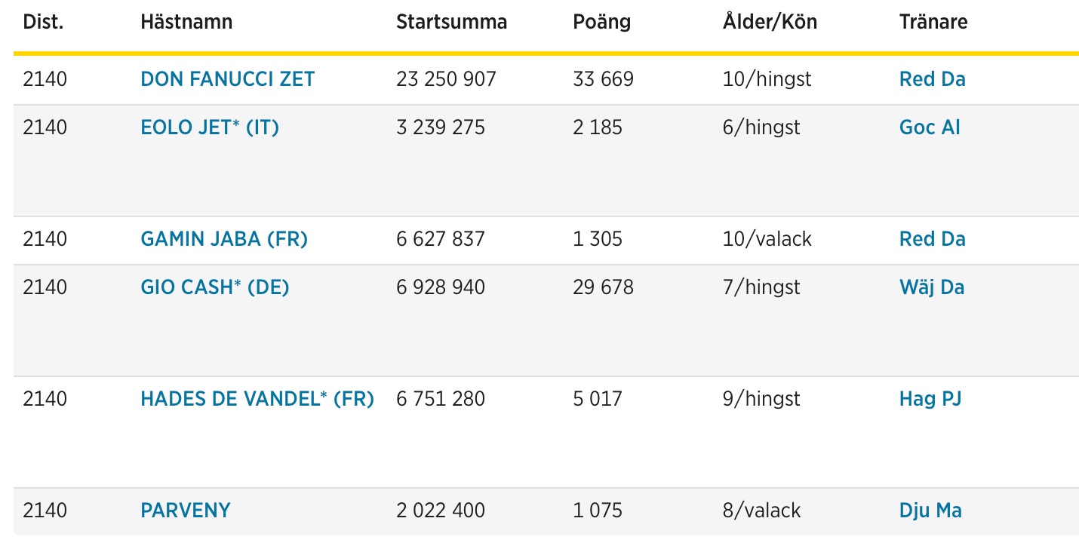Image resolution: width=1079 pixels, height=555 pixels.
Task: Click the Poäng column header
Action: click(601, 22)
